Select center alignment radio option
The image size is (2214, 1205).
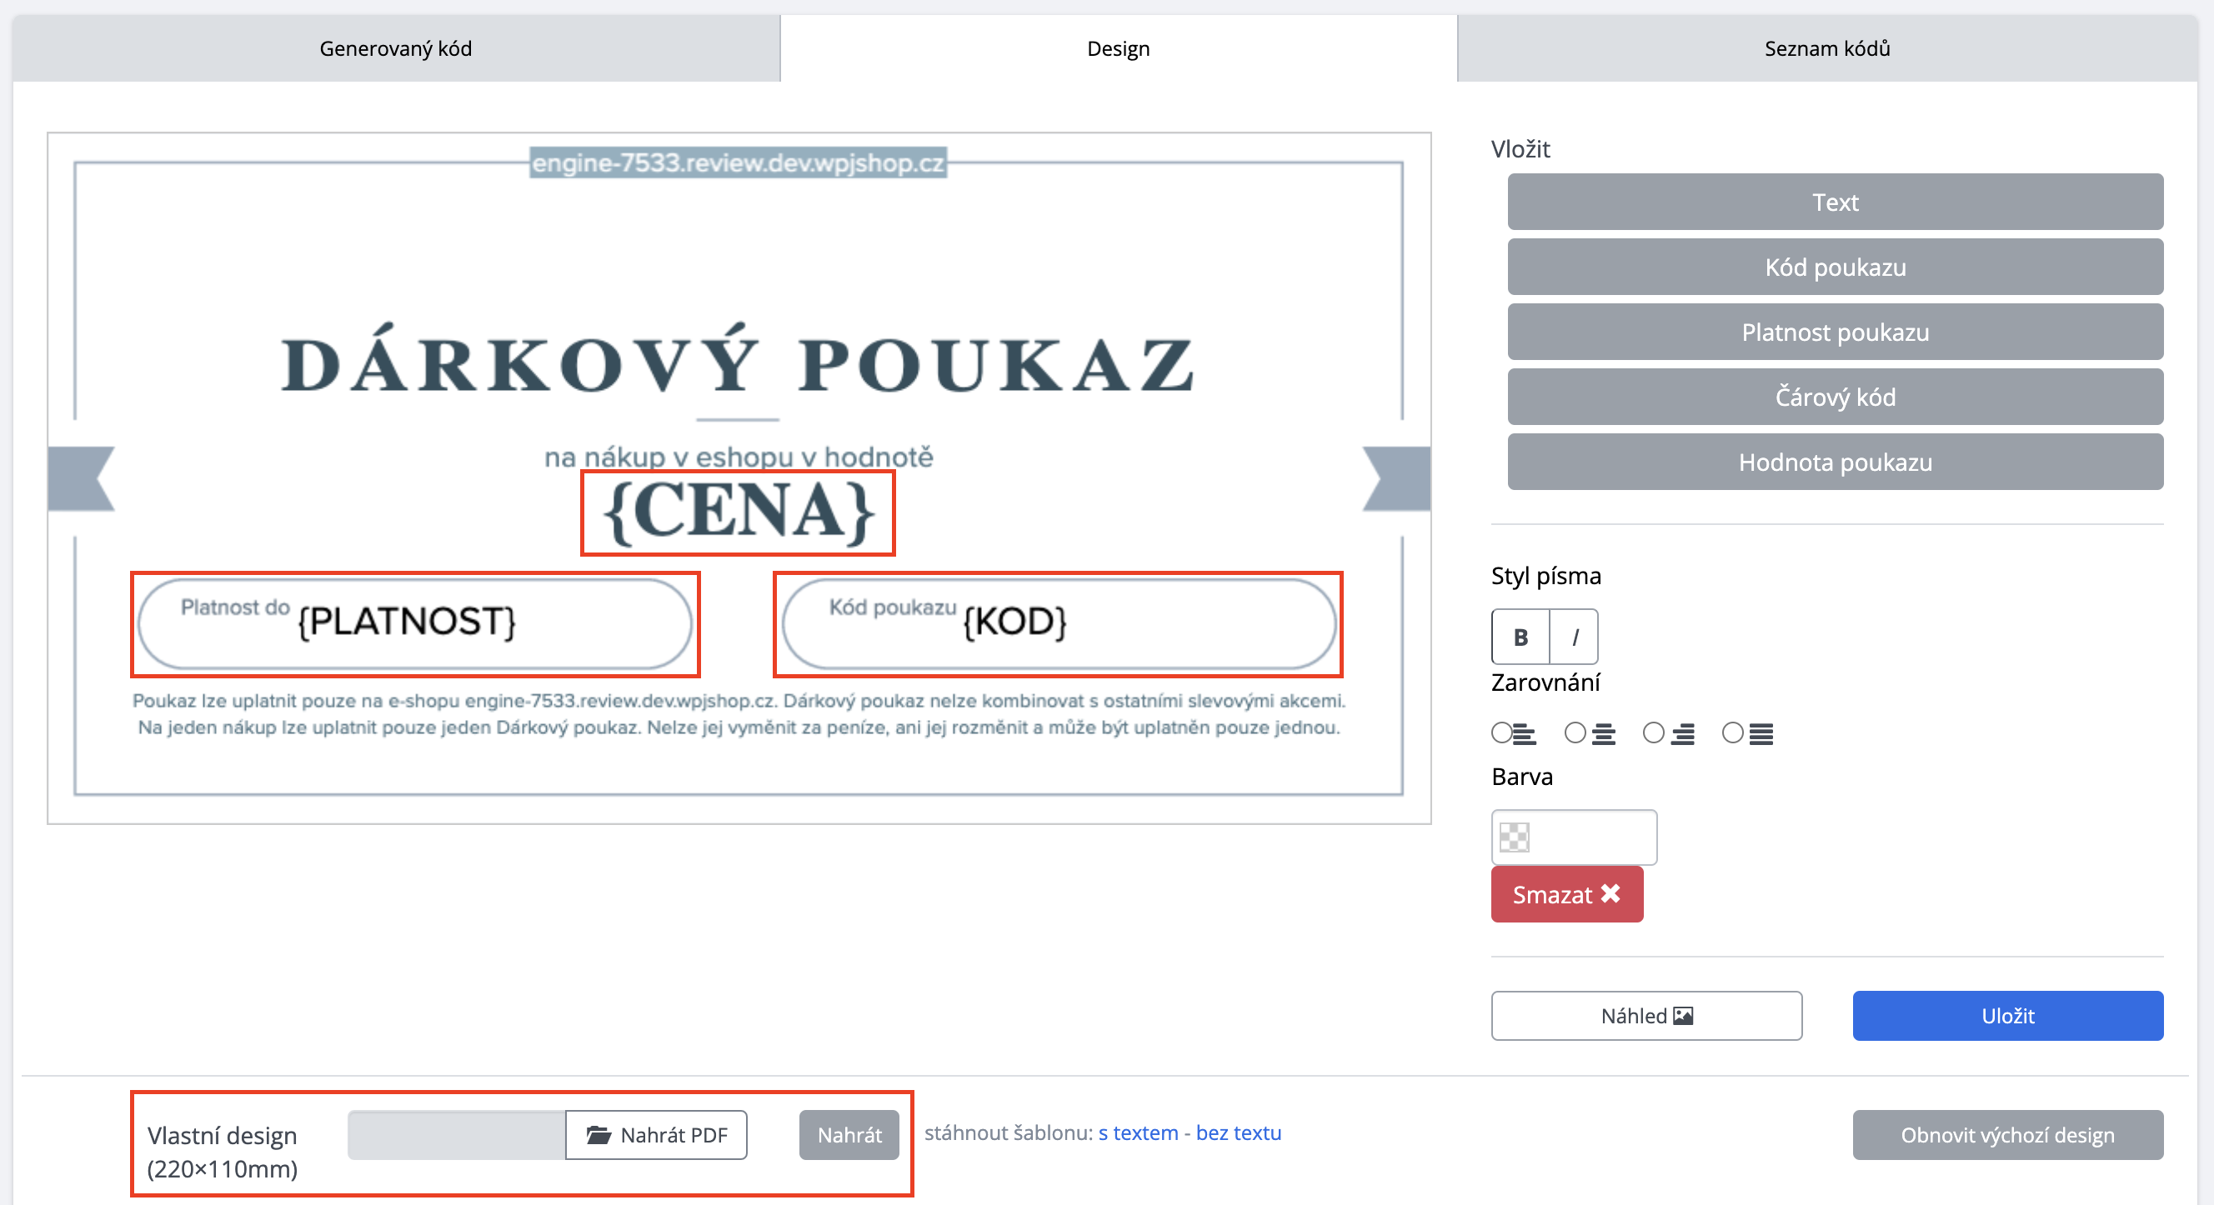[1575, 732]
